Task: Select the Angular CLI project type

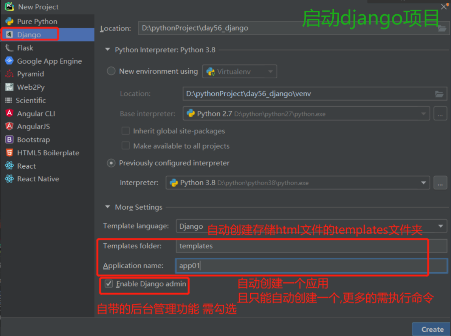Action: point(48,114)
